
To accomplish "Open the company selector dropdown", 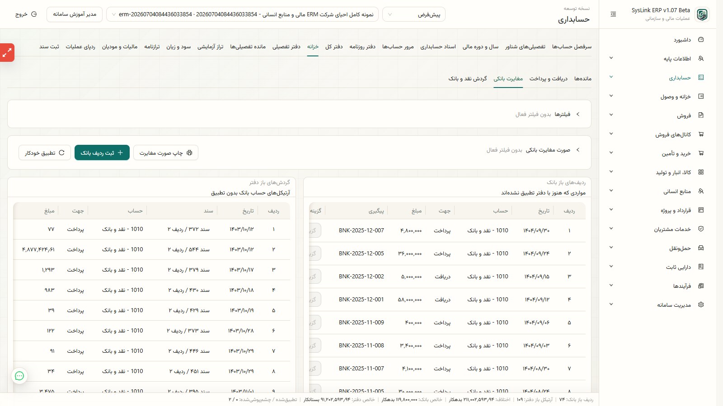I will 243,14.
